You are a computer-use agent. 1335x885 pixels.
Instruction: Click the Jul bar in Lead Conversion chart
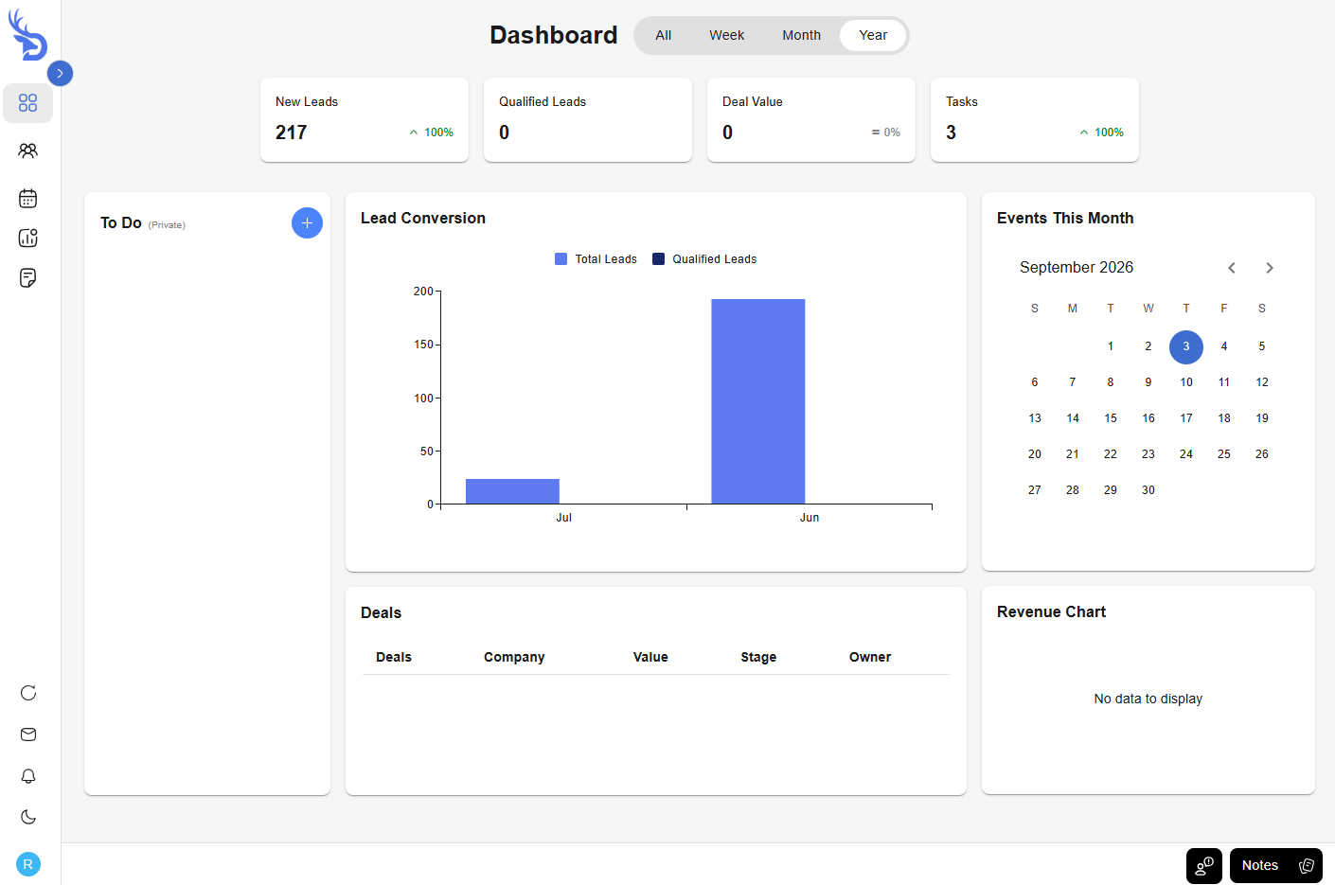coord(512,491)
